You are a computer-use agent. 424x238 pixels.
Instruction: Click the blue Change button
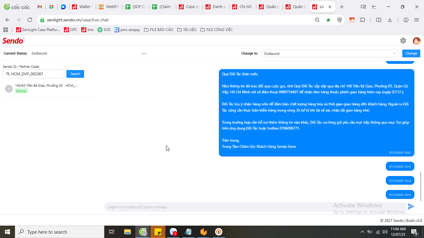click(411, 53)
